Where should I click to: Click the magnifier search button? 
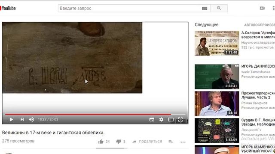click(219, 8)
